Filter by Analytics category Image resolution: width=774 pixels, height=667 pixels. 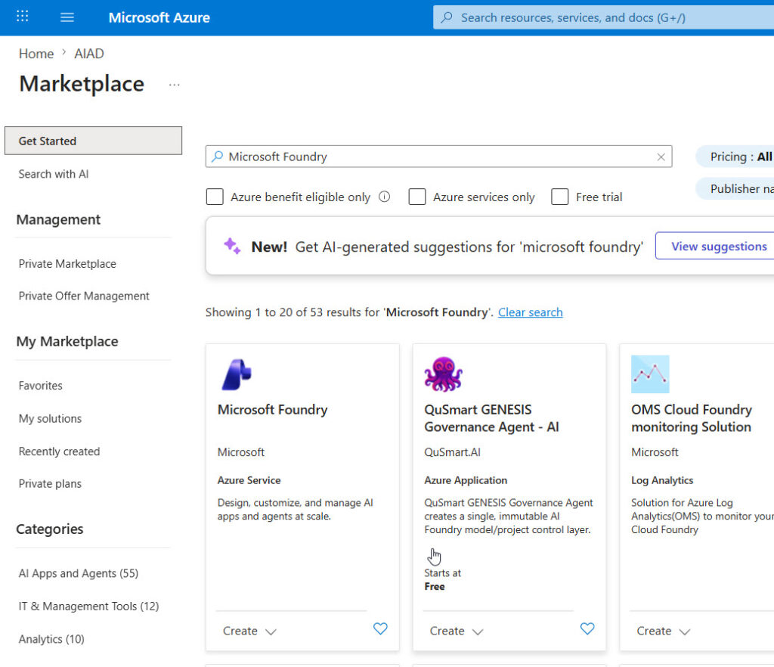coord(51,639)
